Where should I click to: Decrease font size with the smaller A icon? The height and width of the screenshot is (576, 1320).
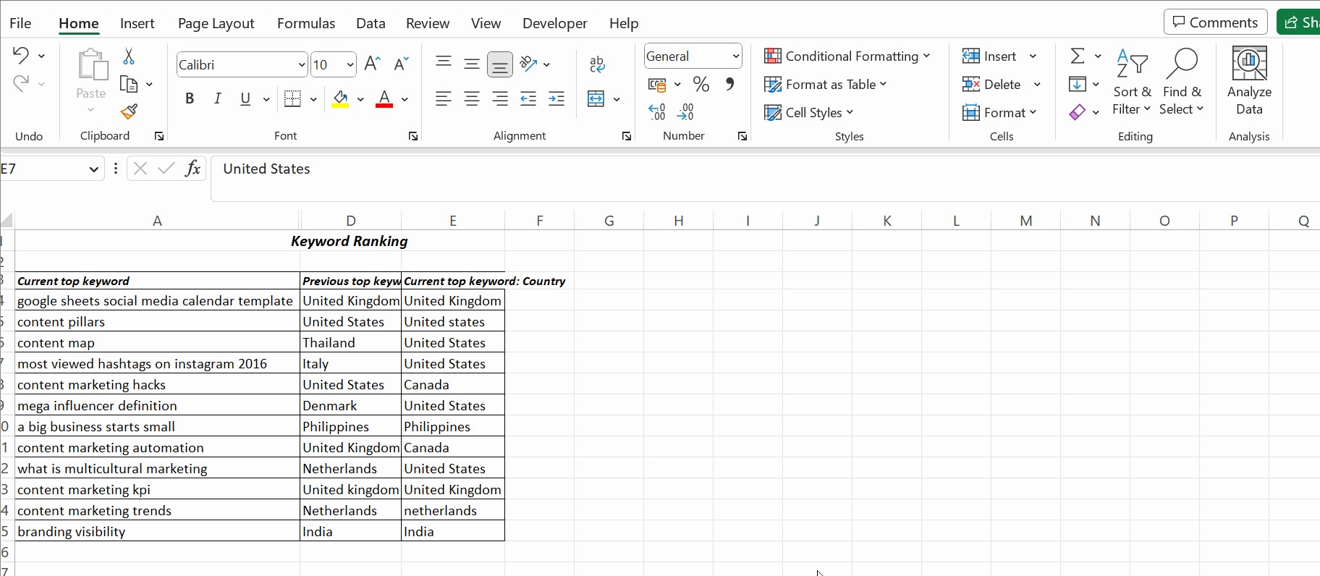[x=402, y=64]
